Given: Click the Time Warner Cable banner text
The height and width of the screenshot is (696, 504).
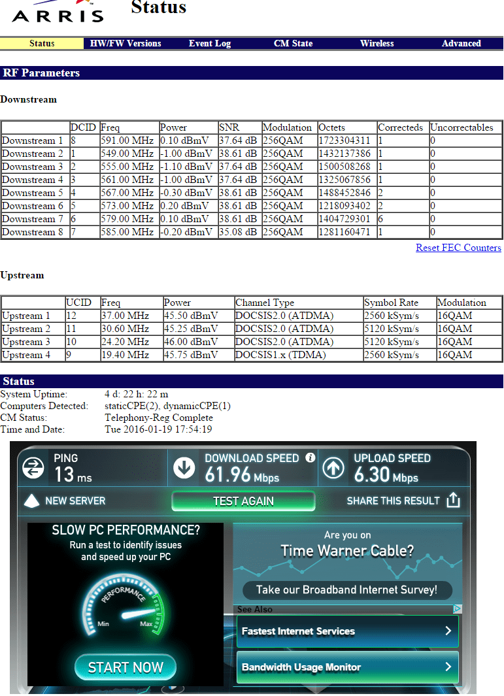Looking at the screenshot, I should [347, 551].
